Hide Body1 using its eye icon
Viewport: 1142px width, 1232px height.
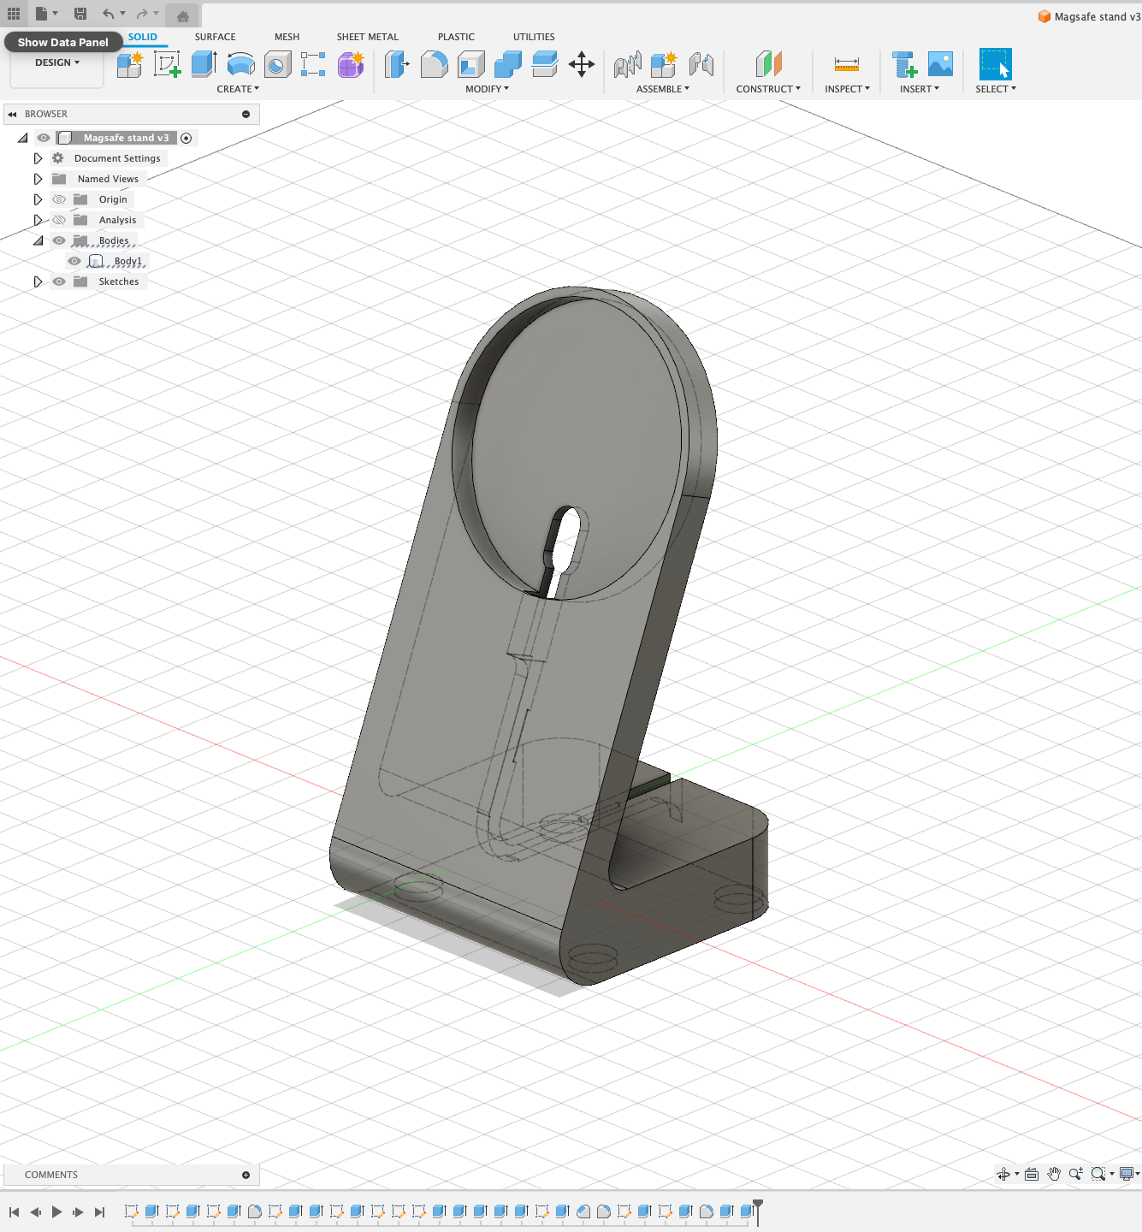pos(74,261)
